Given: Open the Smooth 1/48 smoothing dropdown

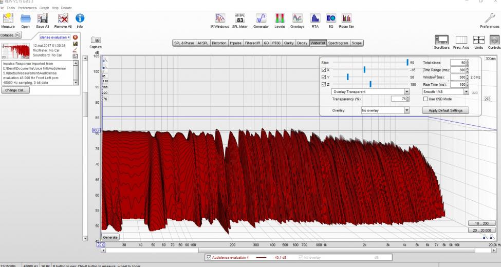Looking at the screenshot, I should (466, 92).
